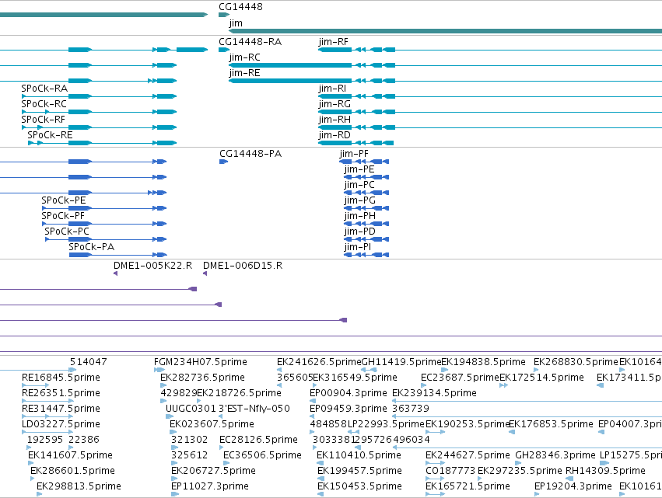The width and height of the screenshot is (662, 498).
Task: Click the EK241626.5prime EST label
Action: (319, 362)
